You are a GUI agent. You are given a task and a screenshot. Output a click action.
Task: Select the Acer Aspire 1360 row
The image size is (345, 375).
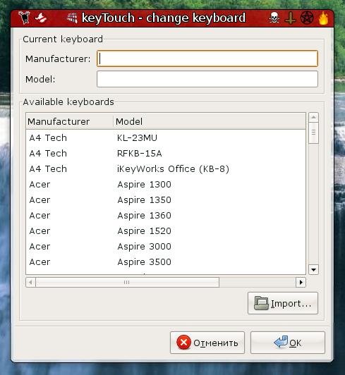pos(166,216)
